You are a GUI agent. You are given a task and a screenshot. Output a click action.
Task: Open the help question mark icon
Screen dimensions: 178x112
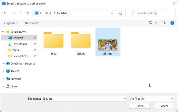[x=172, y=23]
